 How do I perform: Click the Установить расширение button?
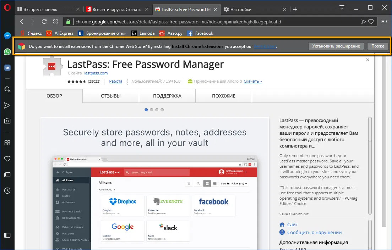[x=336, y=46]
